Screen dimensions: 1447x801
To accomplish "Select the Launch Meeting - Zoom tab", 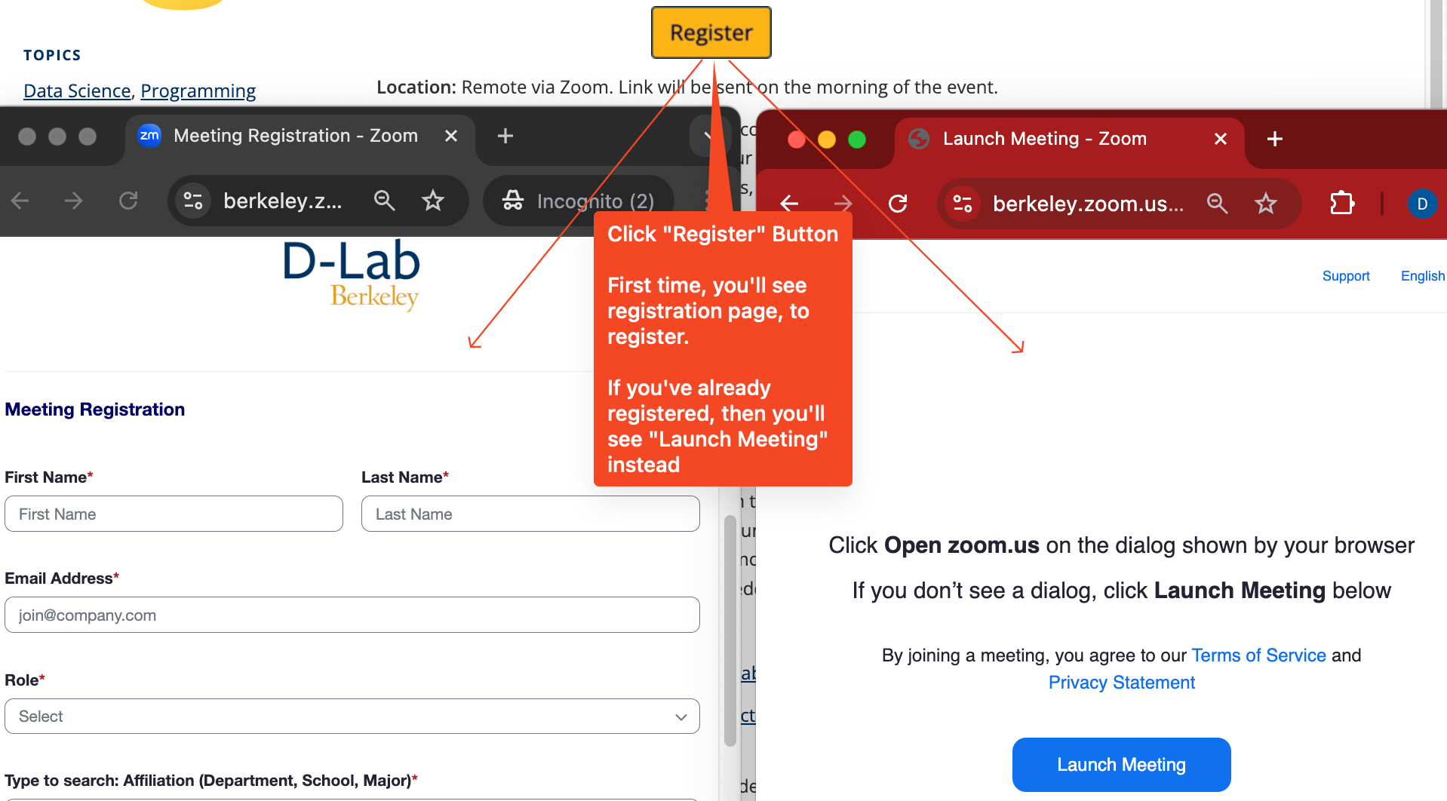I will point(1069,139).
